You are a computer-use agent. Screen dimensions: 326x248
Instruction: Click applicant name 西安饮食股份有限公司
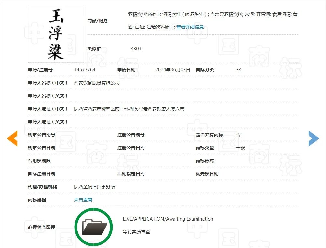(97, 83)
